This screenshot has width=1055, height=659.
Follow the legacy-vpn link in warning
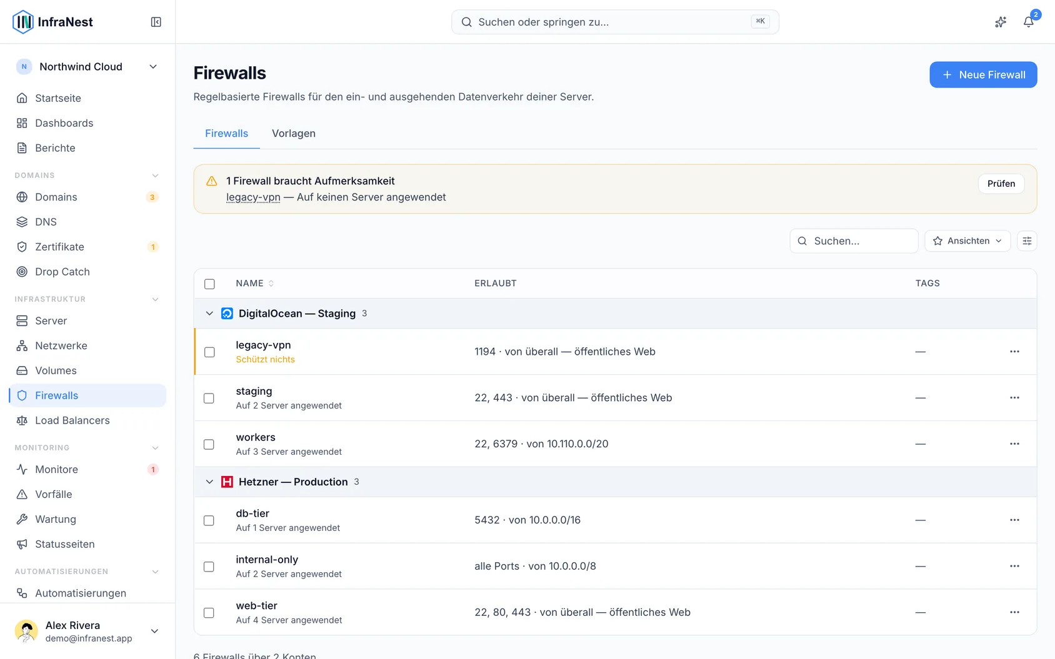tap(253, 197)
